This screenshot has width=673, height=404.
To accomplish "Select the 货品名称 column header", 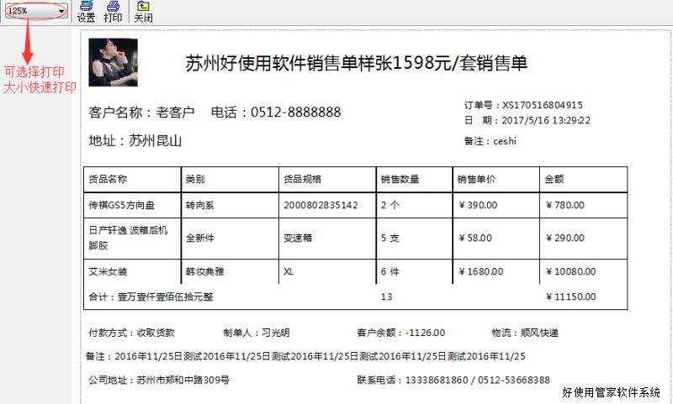I will pos(108,179).
